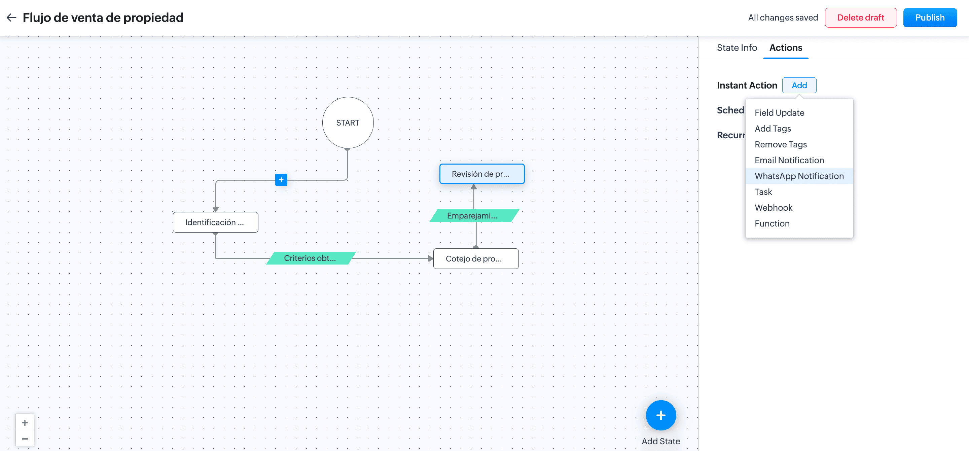Open the Actions tab
The image size is (969, 451).
tap(785, 48)
